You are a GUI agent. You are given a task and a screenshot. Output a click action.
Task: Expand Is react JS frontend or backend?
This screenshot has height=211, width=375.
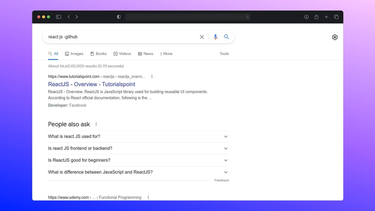coord(138,148)
